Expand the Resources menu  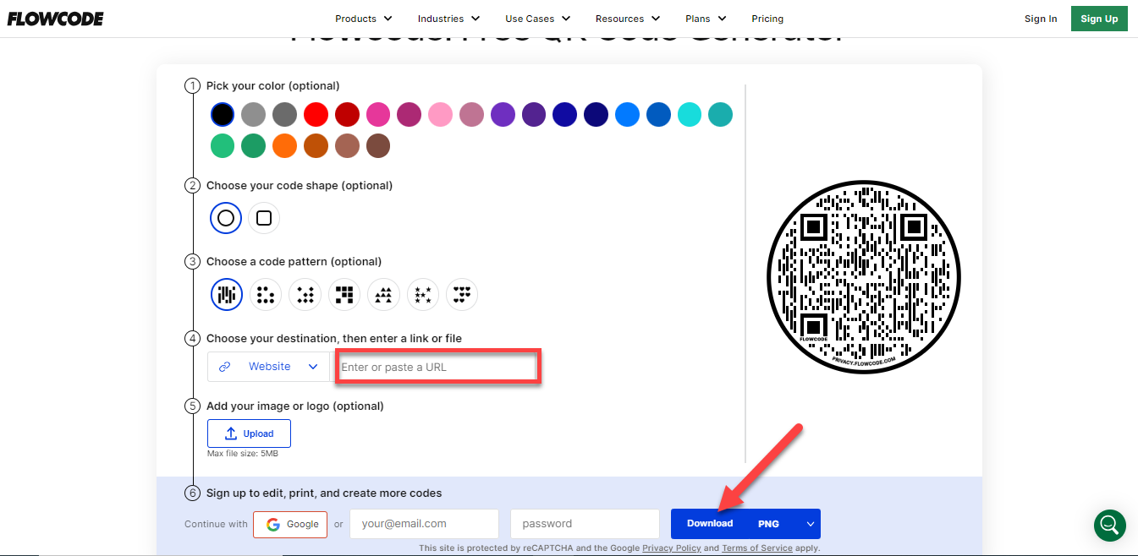pos(628,19)
